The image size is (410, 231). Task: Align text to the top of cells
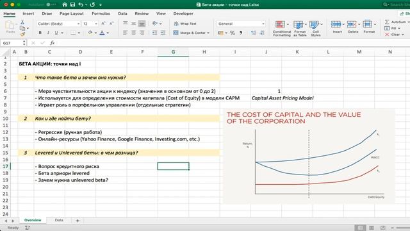click(x=126, y=24)
